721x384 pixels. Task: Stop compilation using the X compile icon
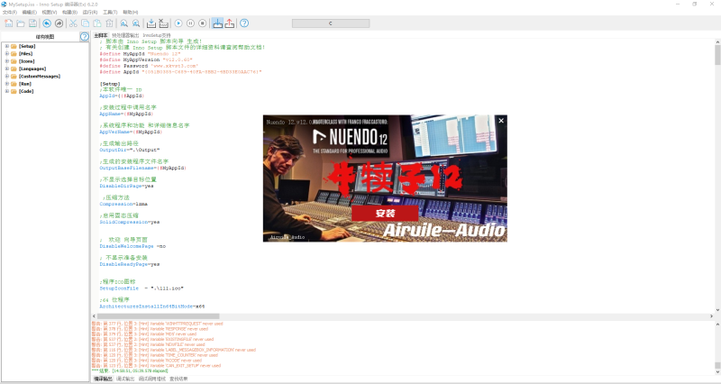[163, 23]
